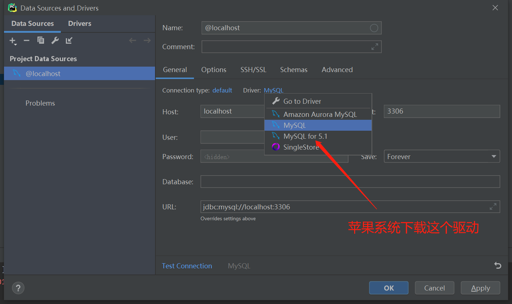Image resolution: width=512 pixels, height=304 pixels.
Task: Click the Apply button
Action: click(480, 288)
